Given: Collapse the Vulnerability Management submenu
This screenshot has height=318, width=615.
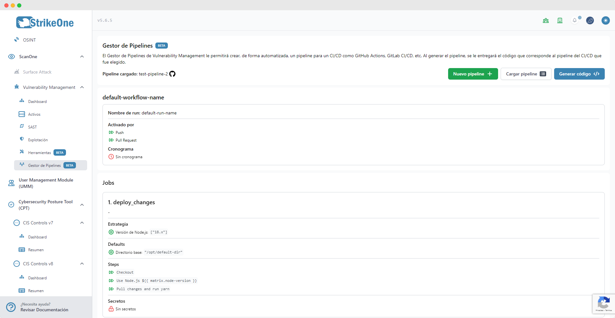Looking at the screenshot, I should (82, 87).
